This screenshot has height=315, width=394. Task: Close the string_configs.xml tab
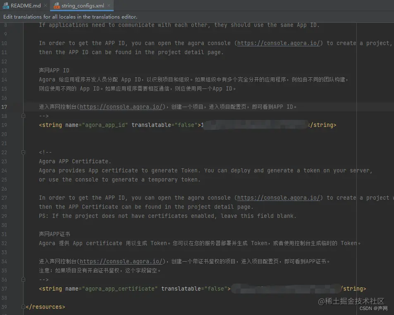pos(109,5)
